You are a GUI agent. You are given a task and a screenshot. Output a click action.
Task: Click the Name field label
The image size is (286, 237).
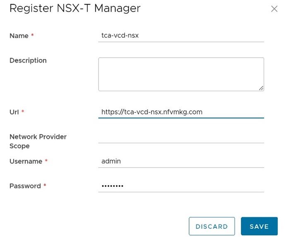[19, 36]
